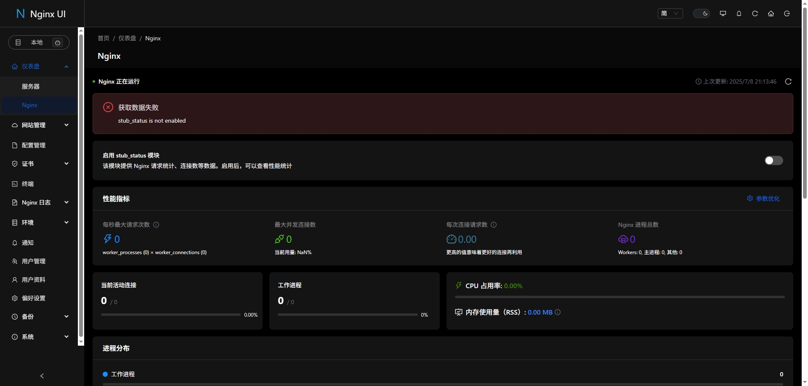Expand the 证书 menu
Viewport: 808px width, 386px height.
tap(39, 164)
